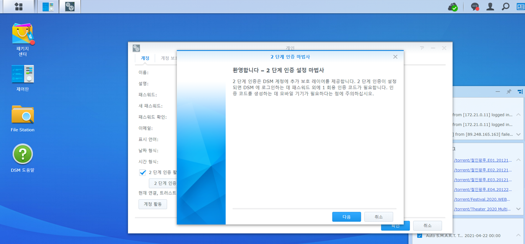Open /torrent/Theater 2020 Multi link
525x244 pixels.
pyautogui.click(x=483, y=209)
